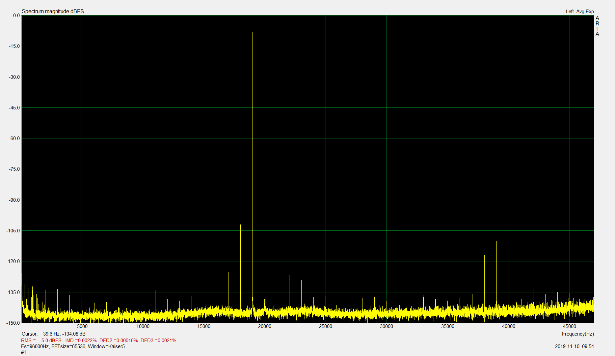Click the -30.0 y-axis label
This screenshot has width=615, height=356.
tap(14, 77)
